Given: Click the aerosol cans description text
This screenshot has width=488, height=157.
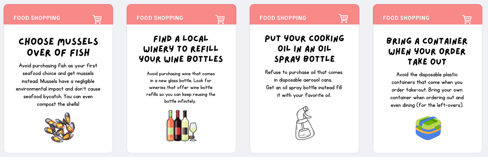Looking at the screenshot, I should [x=304, y=84].
